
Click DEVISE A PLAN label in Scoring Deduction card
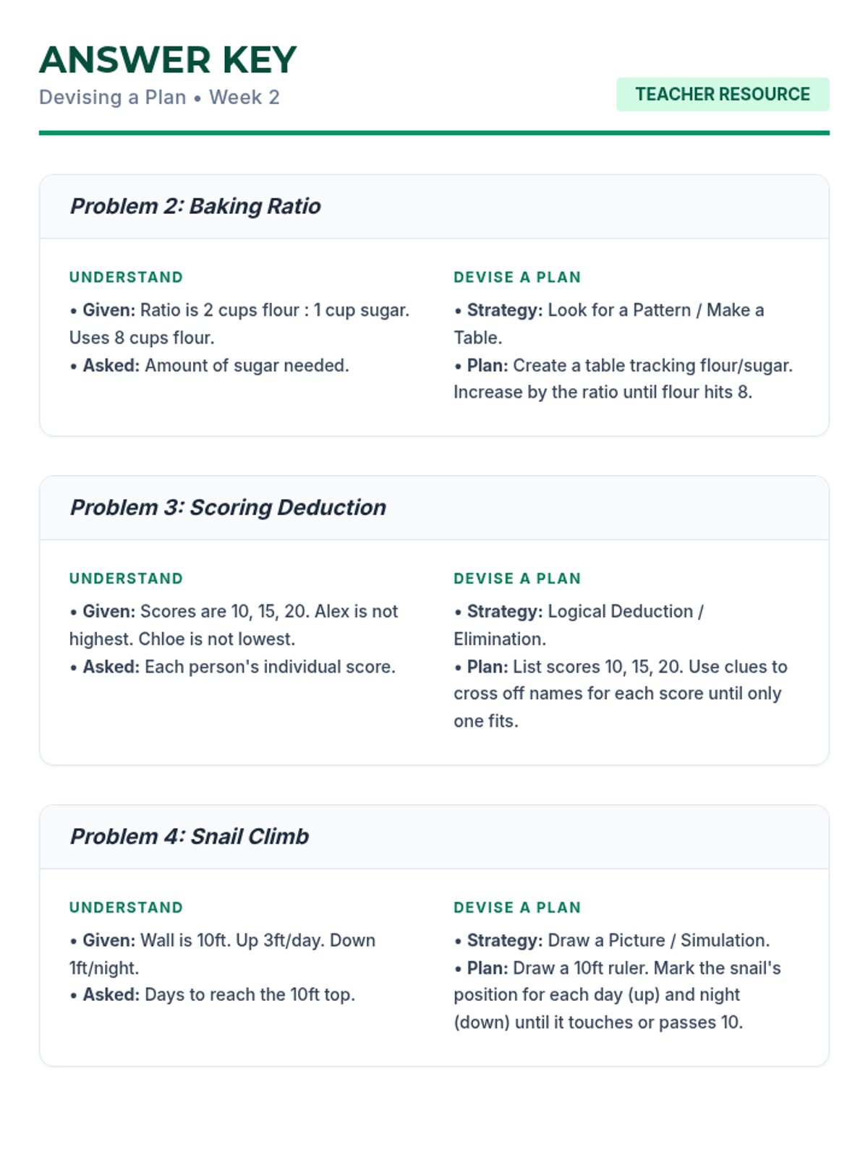point(517,578)
